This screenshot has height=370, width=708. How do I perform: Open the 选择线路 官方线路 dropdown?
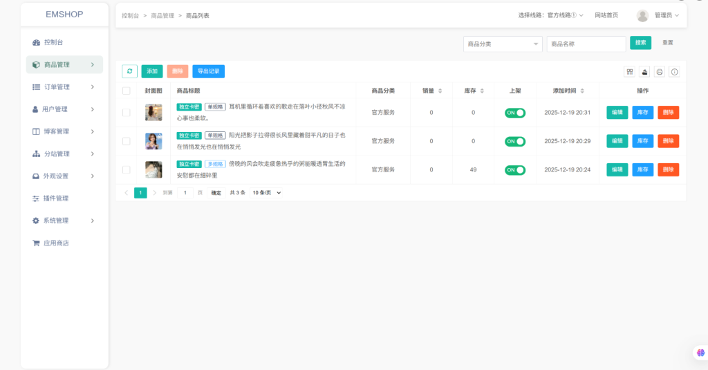pos(550,15)
